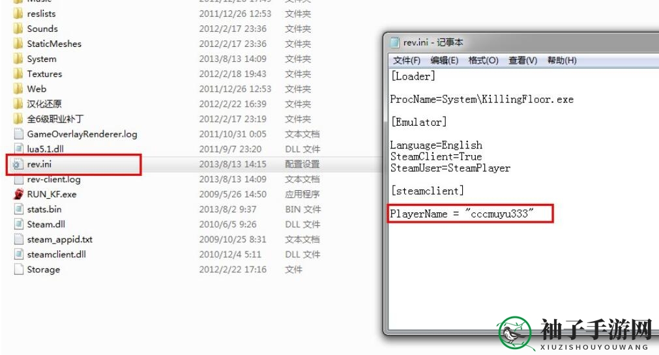Select the lua5.1.dll file icon
Screen dimensions: 659x355
pos(18,149)
